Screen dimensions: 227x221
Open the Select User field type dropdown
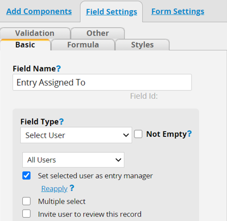click(x=76, y=135)
